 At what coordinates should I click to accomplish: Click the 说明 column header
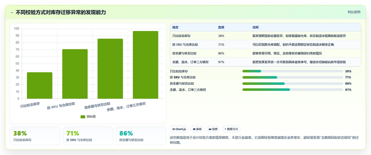[x=255, y=27]
